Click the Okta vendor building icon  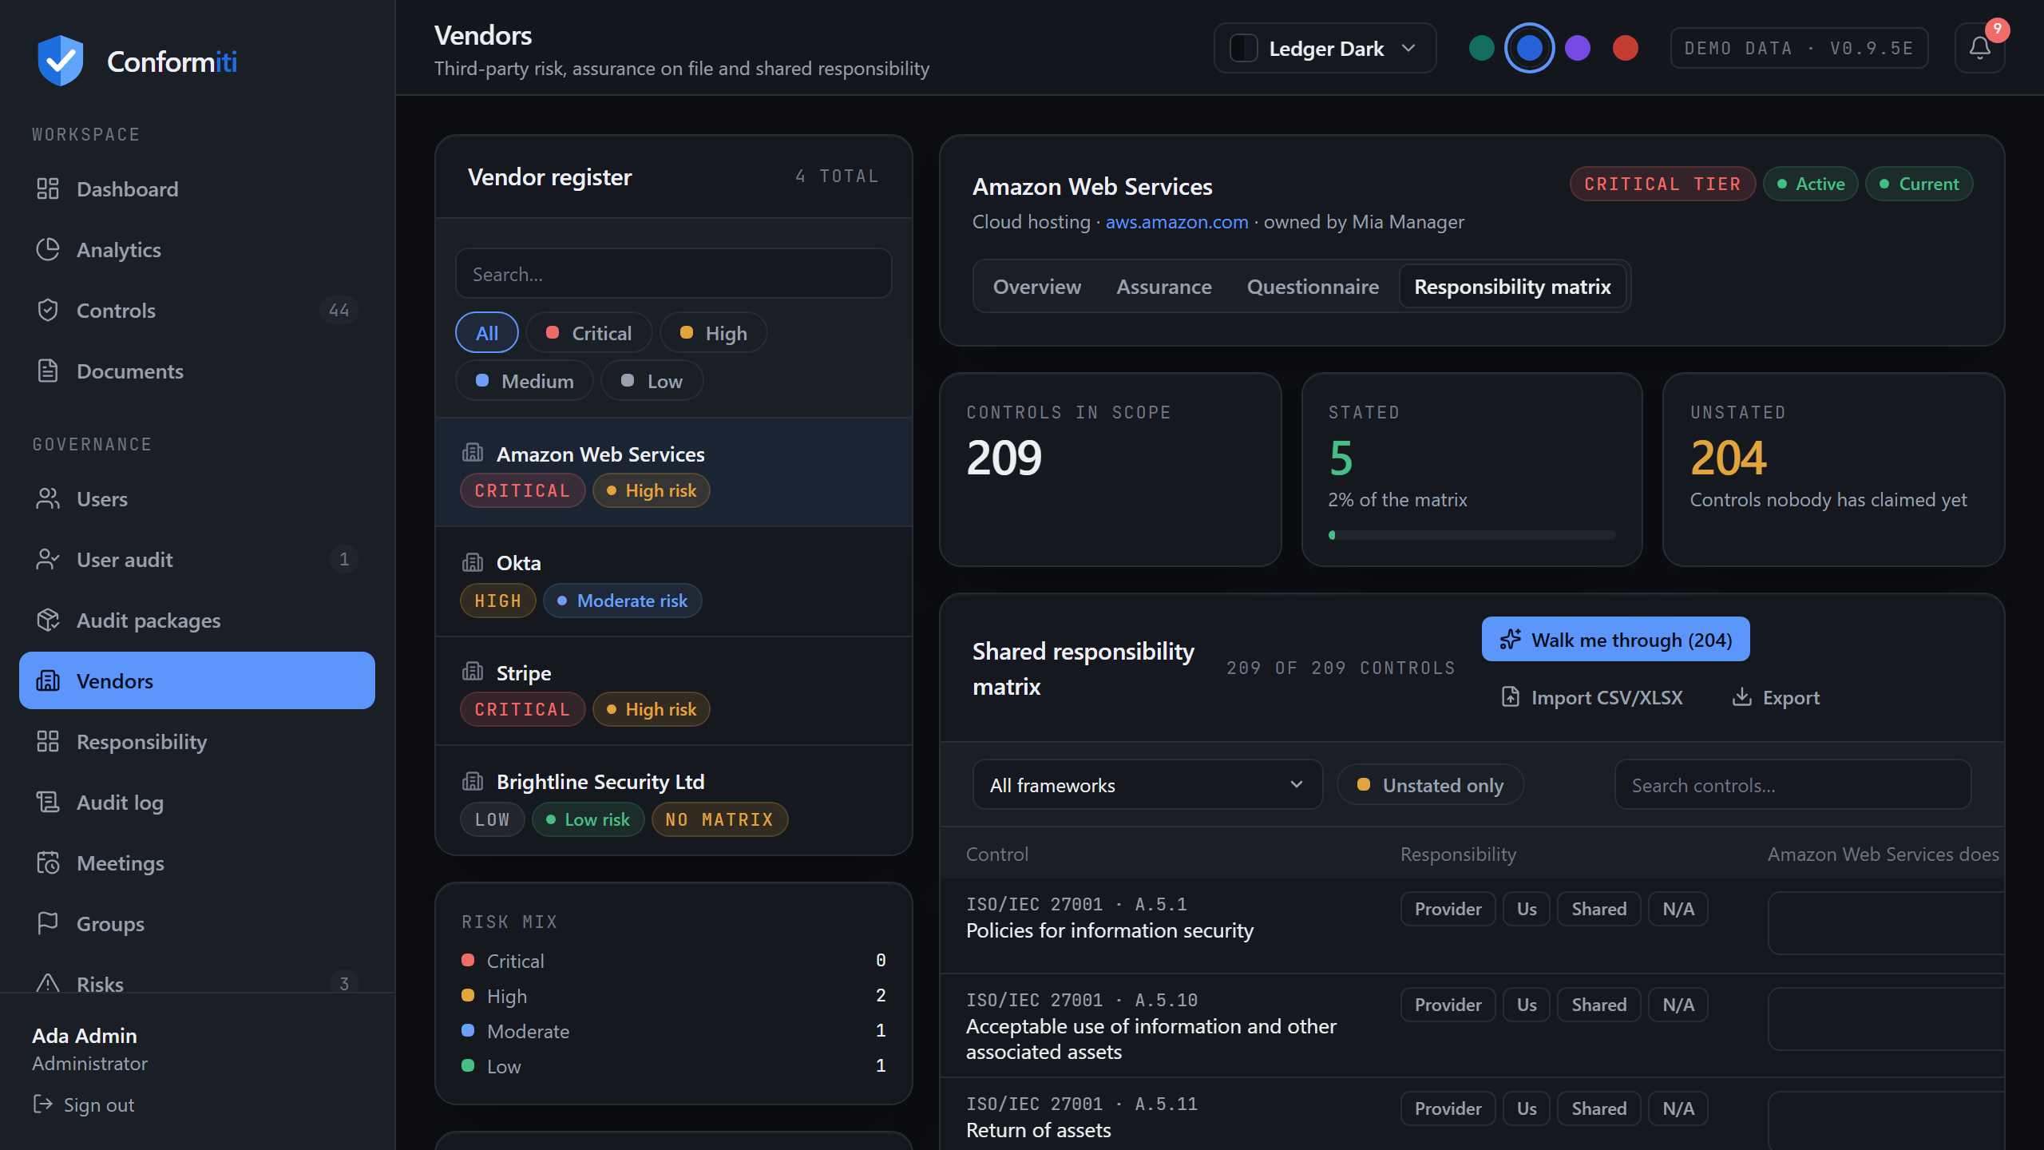(x=473, y=562)
